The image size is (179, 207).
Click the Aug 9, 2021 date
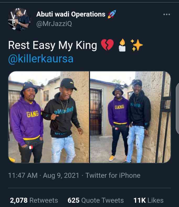click(x=61, y=175)
